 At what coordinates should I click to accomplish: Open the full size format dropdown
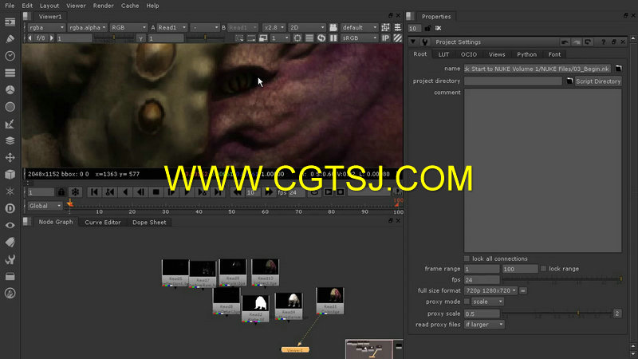(x=490, y=290)
